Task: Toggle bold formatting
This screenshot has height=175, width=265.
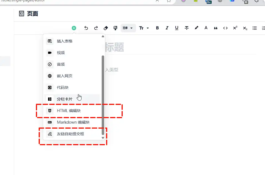Action: [157, 28]
